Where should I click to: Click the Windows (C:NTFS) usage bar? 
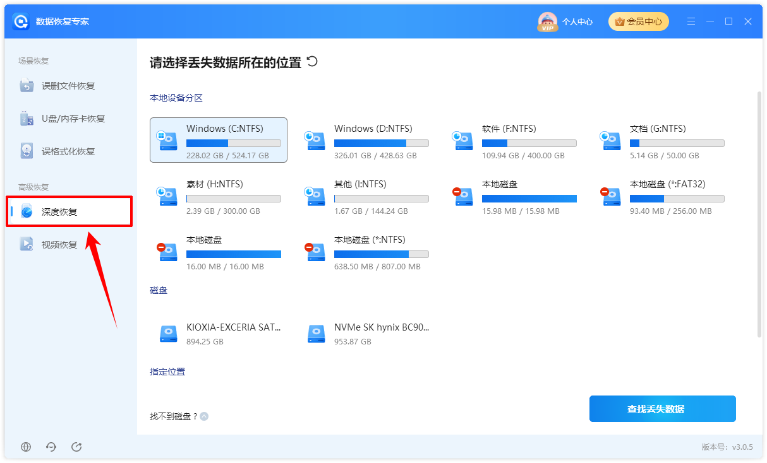[x=234, y=143]
